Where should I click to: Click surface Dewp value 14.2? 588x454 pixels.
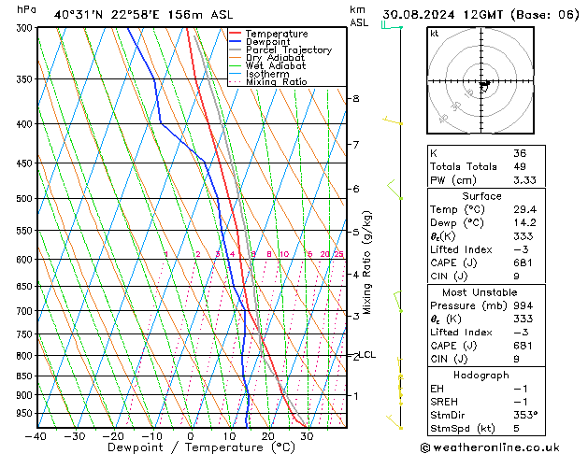pyautogui.click(x=524, y=222)
